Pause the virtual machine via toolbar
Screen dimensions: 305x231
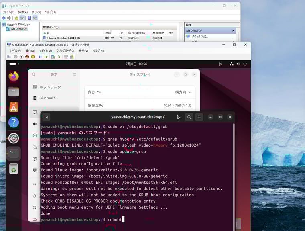click(40, 57)
